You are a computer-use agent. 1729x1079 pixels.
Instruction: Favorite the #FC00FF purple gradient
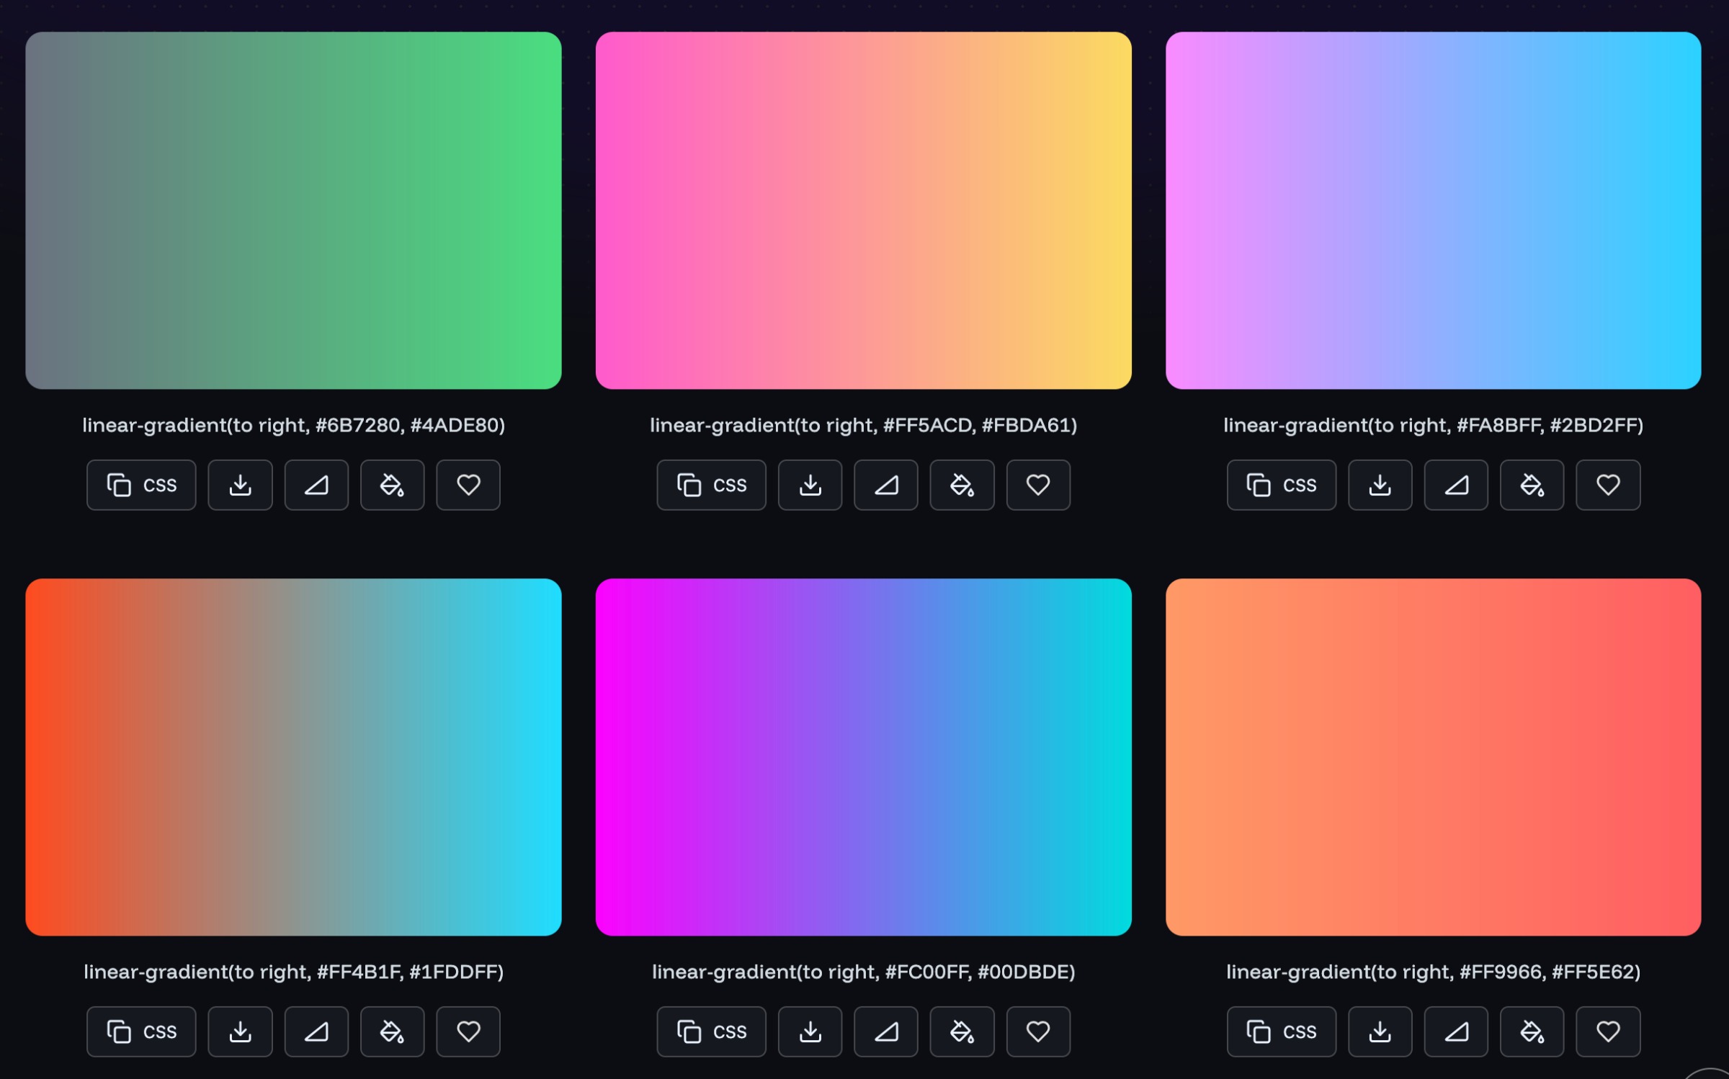[x=1037, y=1031]
